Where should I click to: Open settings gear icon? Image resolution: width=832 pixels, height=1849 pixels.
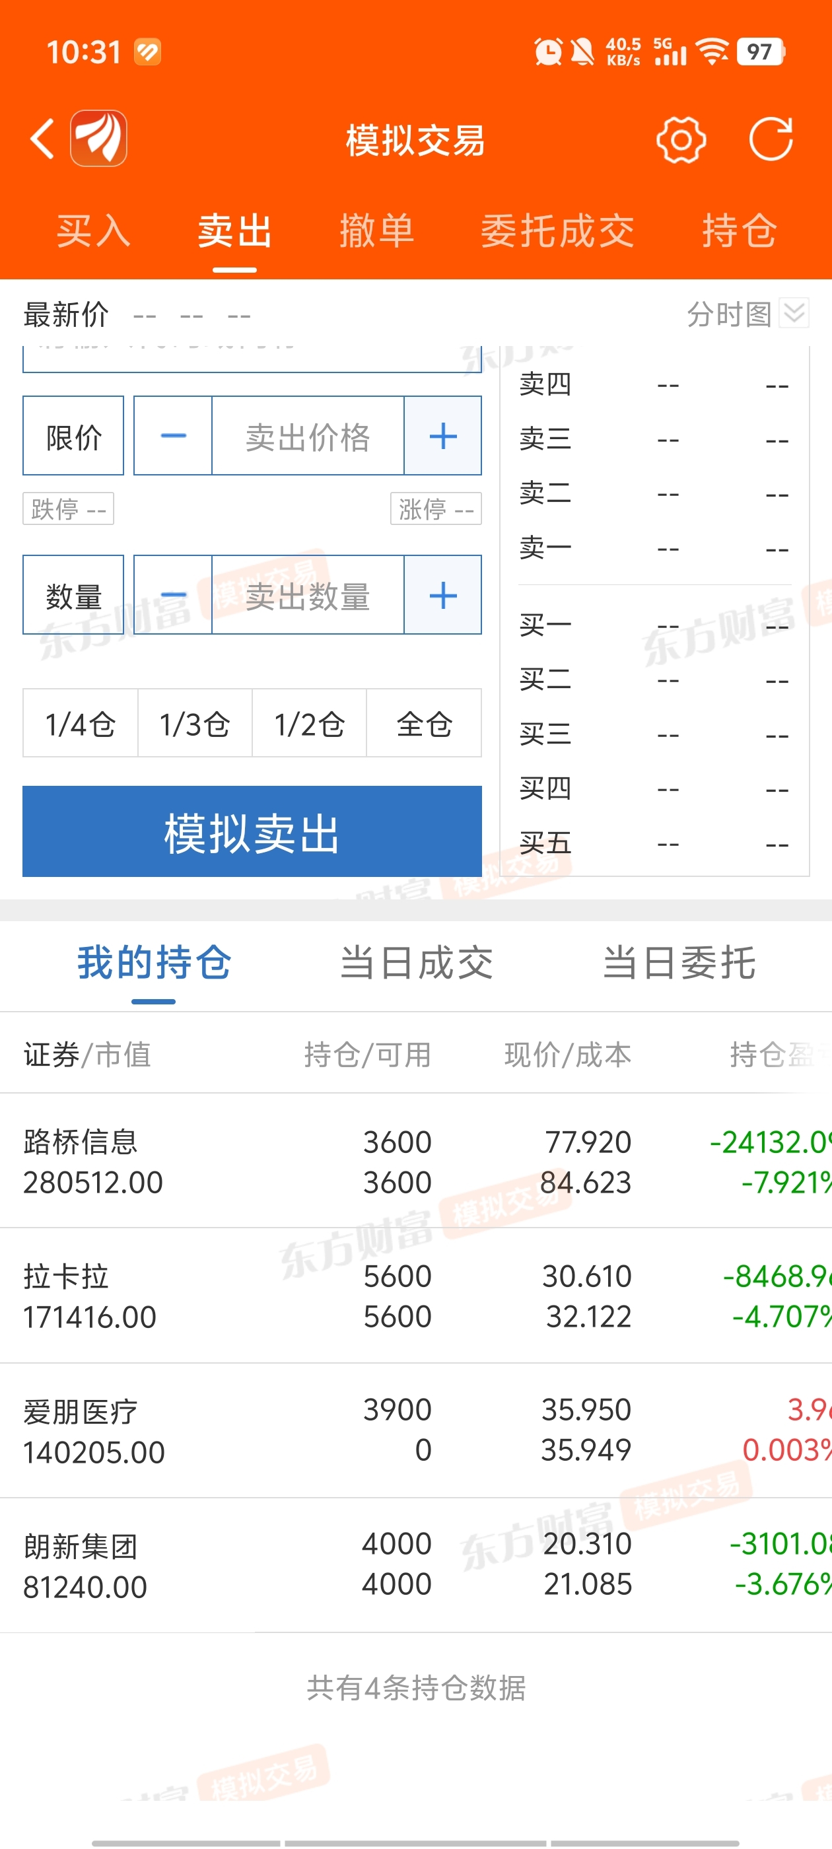click(x=681, y=139)
